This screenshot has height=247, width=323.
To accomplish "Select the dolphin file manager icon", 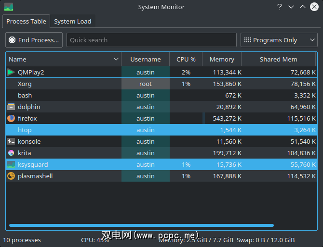I will click(11, 107).
